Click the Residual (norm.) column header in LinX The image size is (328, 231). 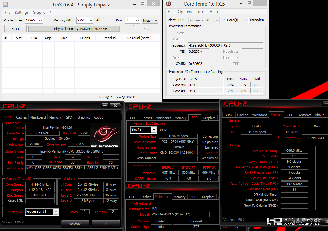tap(139, 38)
